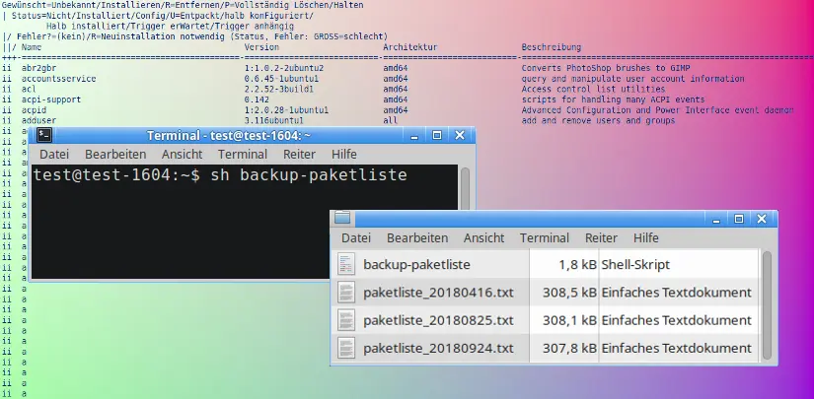
Task: Maximize the test@test-1604 terminal window
Action: click(x=436, y=136)
